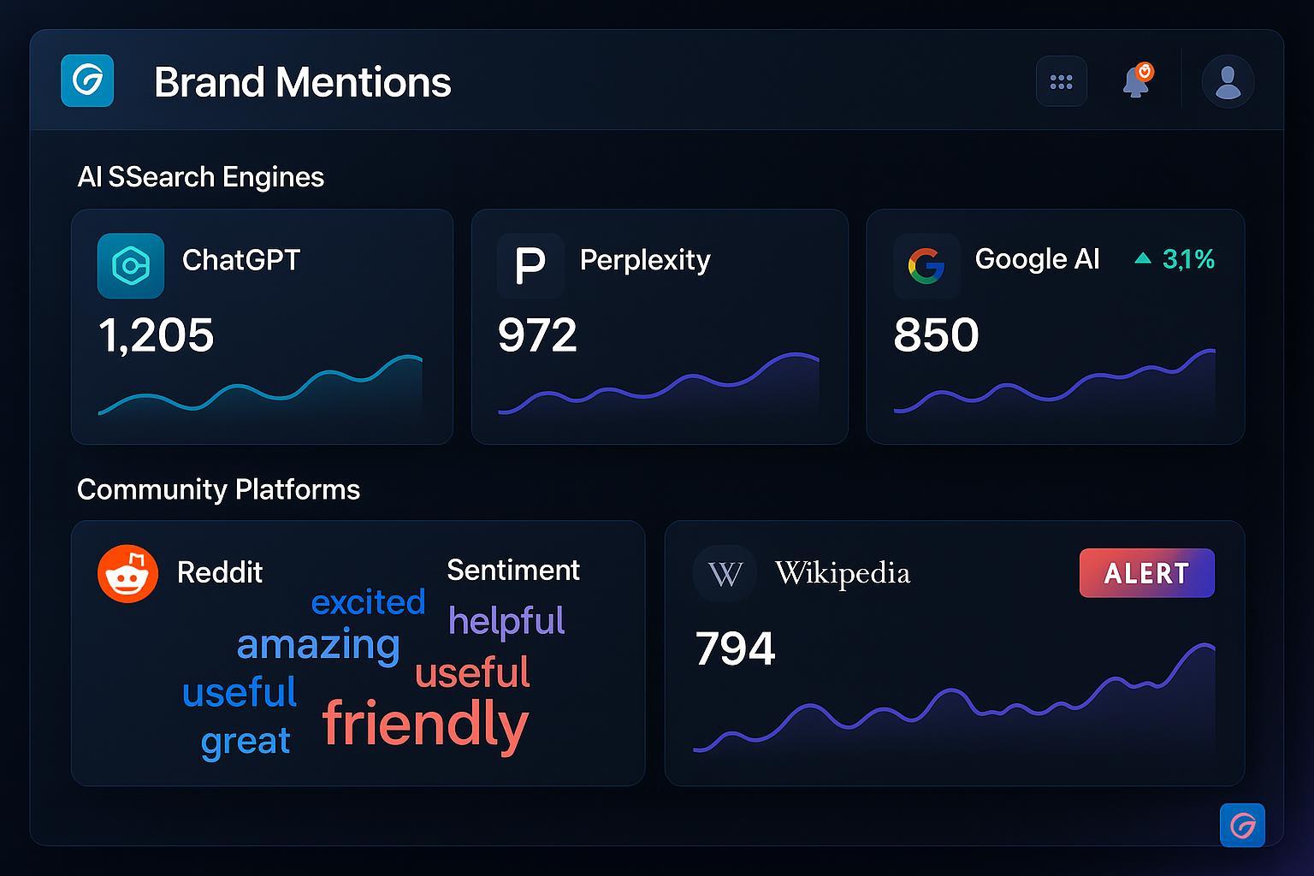Click the Reddit logo icon

[128, 573]
